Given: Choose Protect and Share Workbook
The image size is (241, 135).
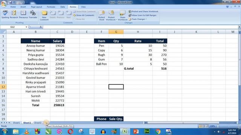Looking at the screenshot, I should 143,12.
